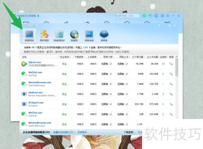Launch the 测网速 speed test gauge
The width and height of the screenshot is (203, 149).
(104, 36)
